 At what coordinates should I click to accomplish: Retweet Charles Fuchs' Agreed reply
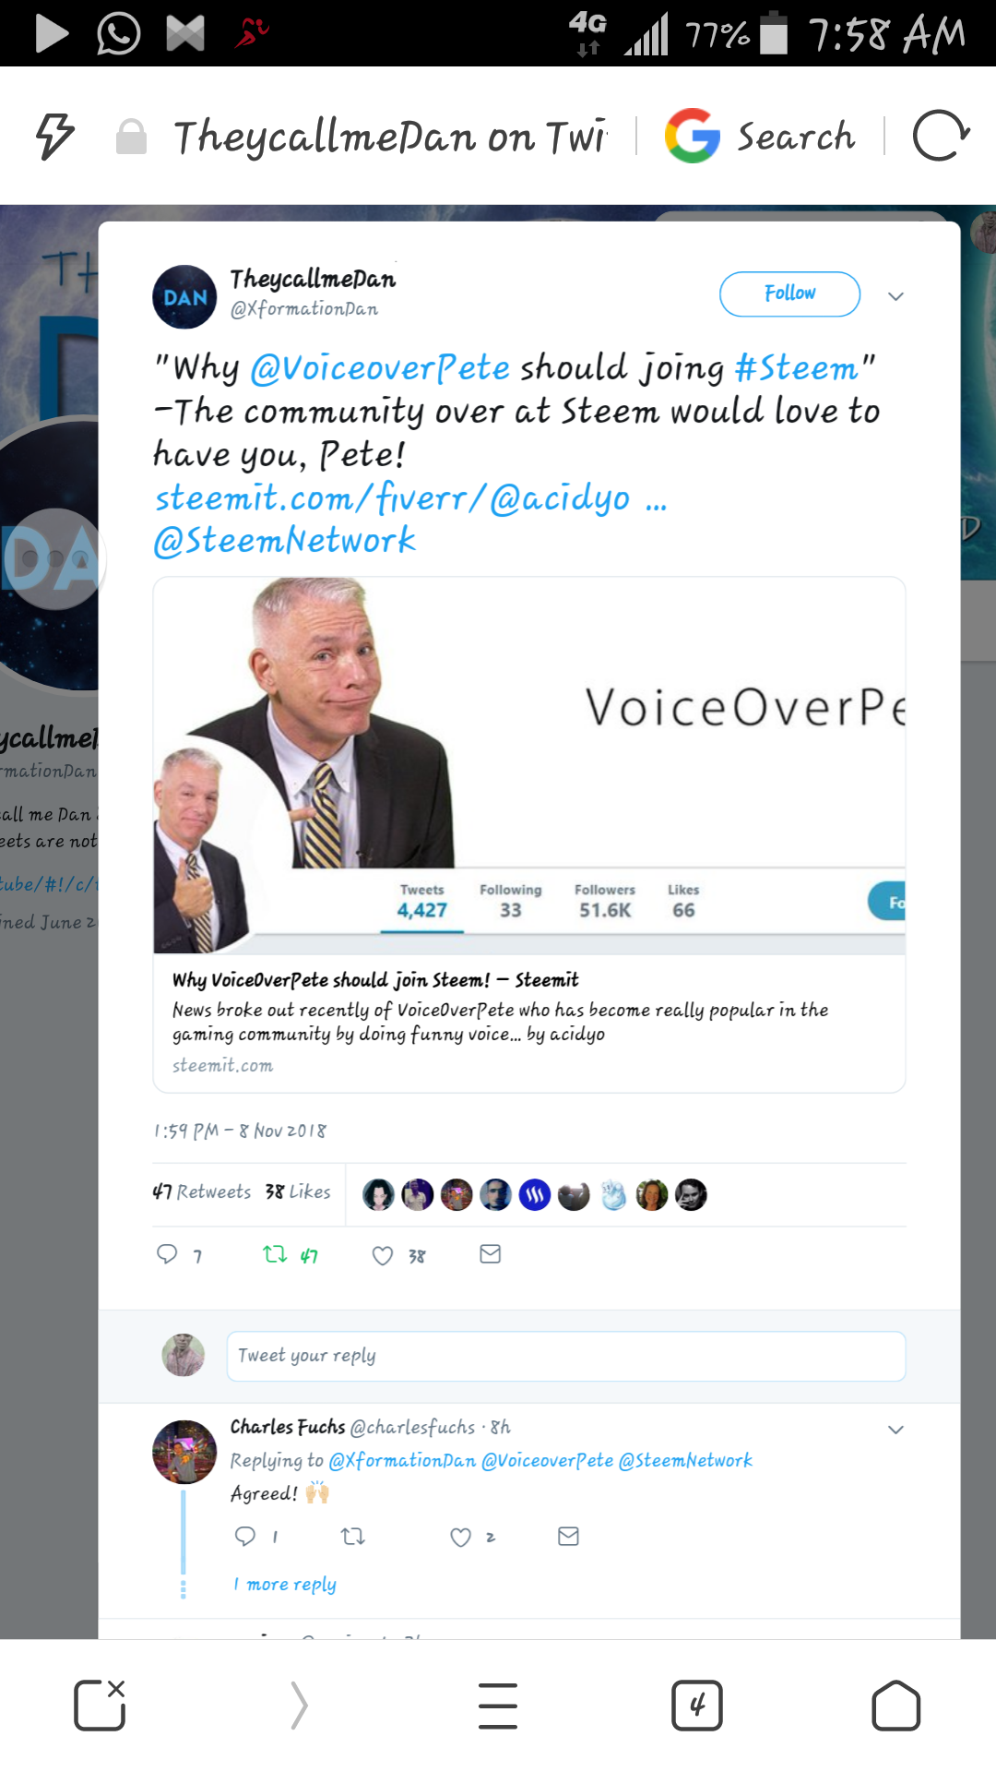pos(353,1537)
